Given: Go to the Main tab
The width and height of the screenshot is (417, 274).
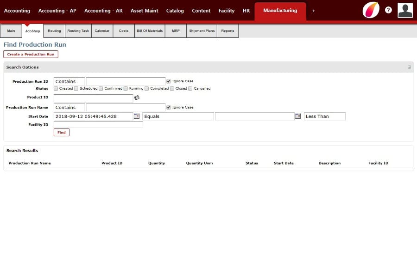Looking at the screenshot, I should coord(11,31).
